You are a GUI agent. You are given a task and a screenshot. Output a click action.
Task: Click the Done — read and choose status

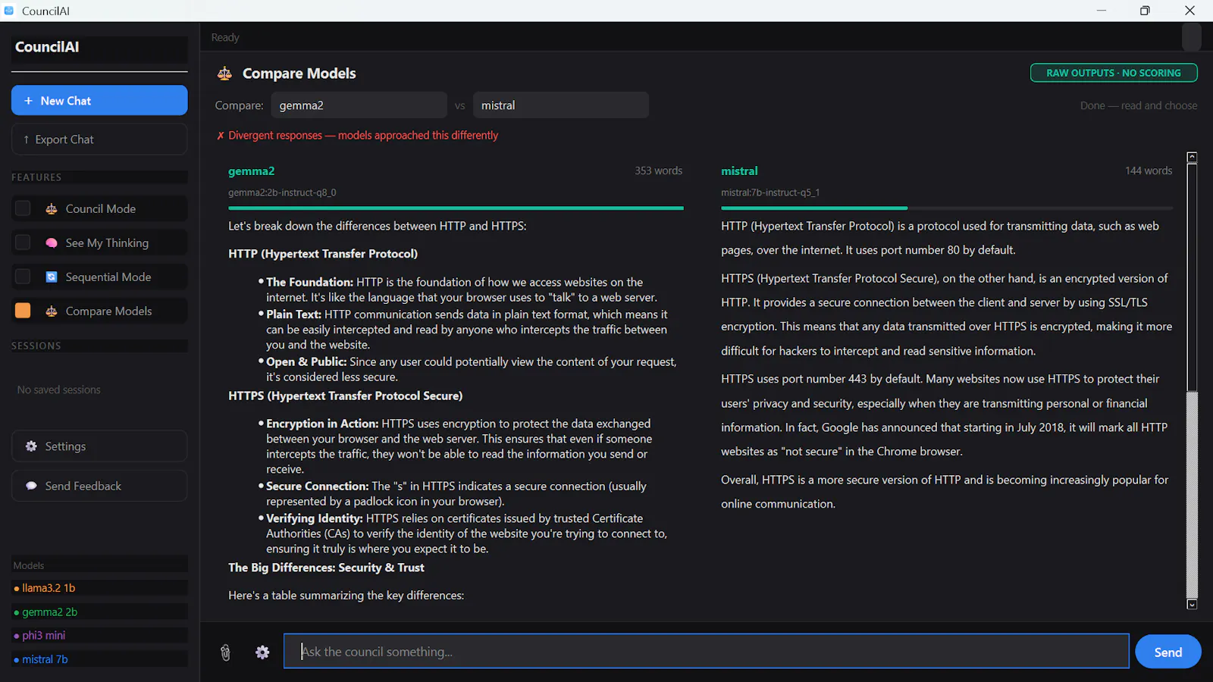pyautogui.click(x=1139, y=106)
